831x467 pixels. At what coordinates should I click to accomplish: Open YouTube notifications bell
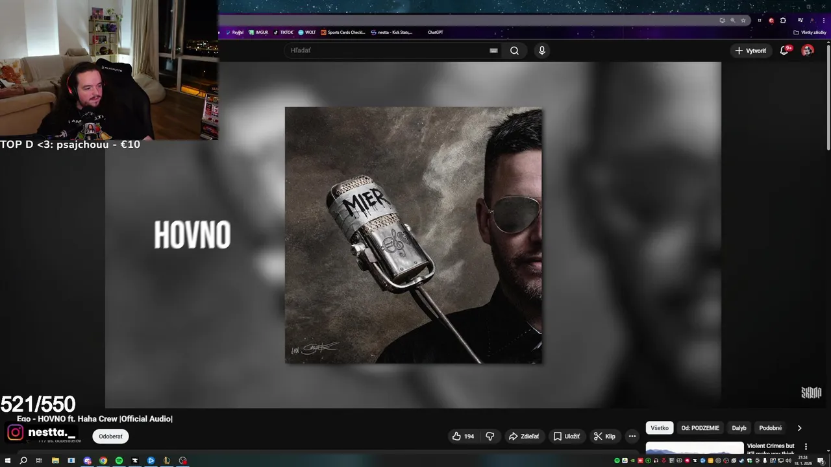click(x=784, y=51)
